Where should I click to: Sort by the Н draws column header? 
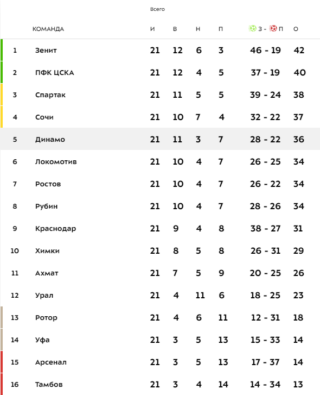(198, 29)
